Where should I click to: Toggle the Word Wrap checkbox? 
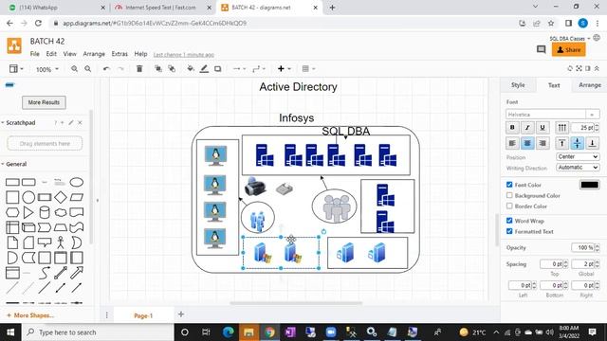[x=509, y=221]
